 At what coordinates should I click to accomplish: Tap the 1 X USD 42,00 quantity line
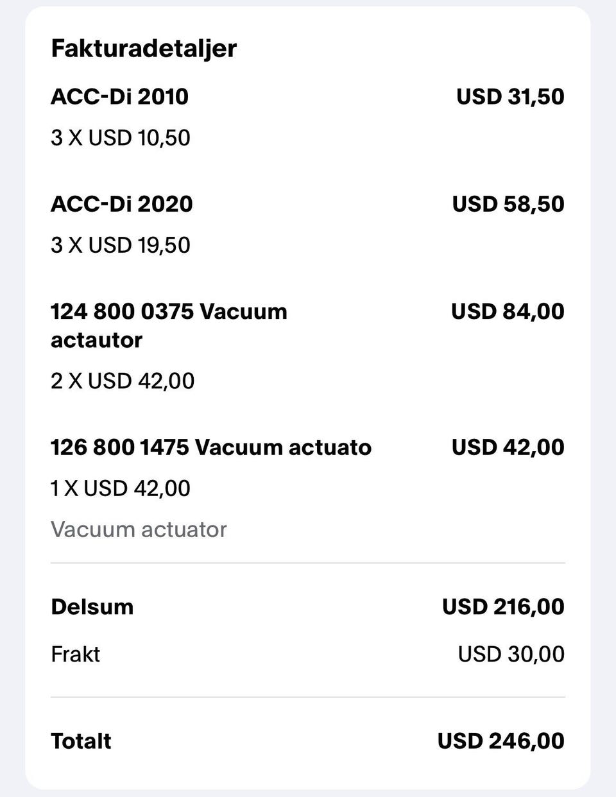121,488
